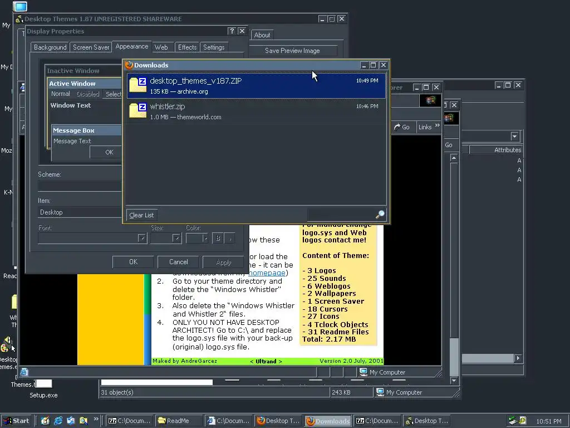
Task: Click the zip icon beside desktop_themes_v187.ZIP
Action: click(x=138, y=85)
